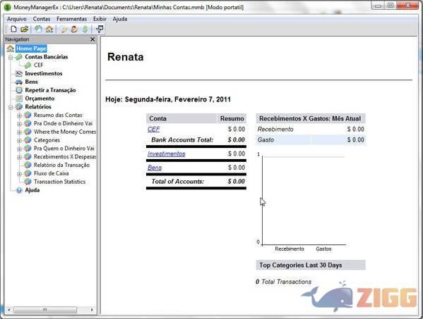The width and height of the screenshot is (423, 319).
Task: Select Relatório da Transação report
Action: tap(61, 165)
